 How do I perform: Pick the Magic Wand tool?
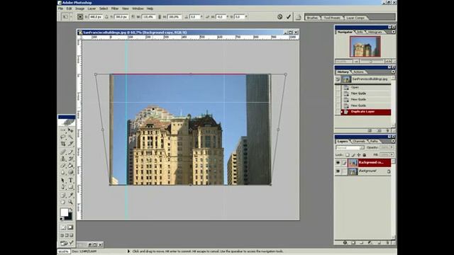pos(70,137)
